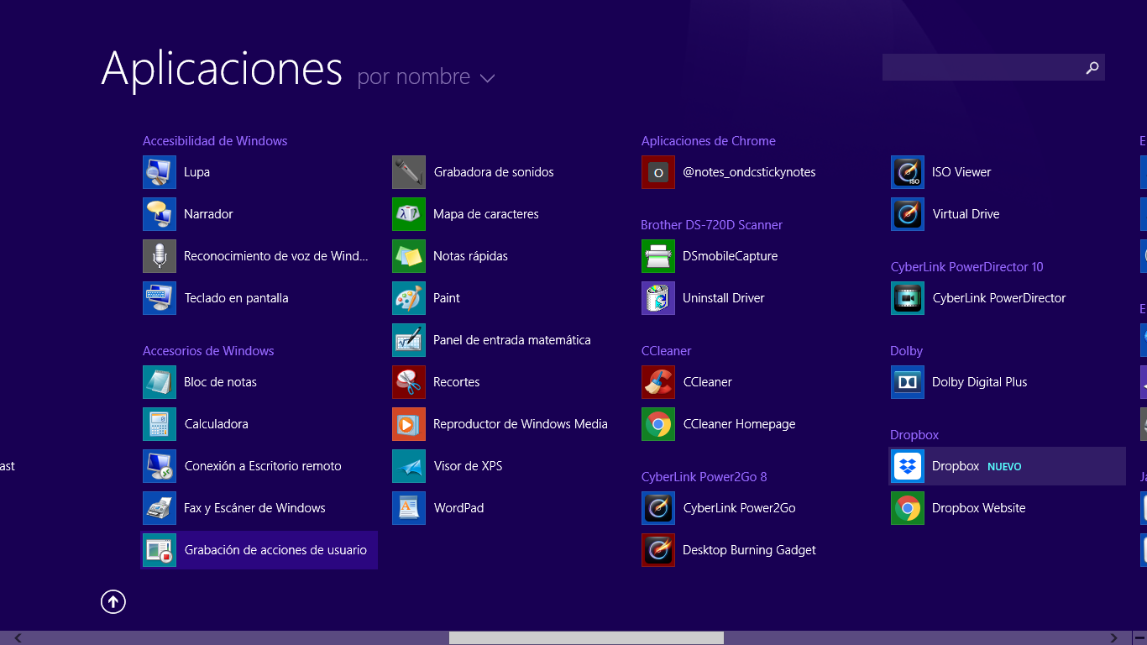Expand the 'por nombre' sort chevron

coord(487,78)
